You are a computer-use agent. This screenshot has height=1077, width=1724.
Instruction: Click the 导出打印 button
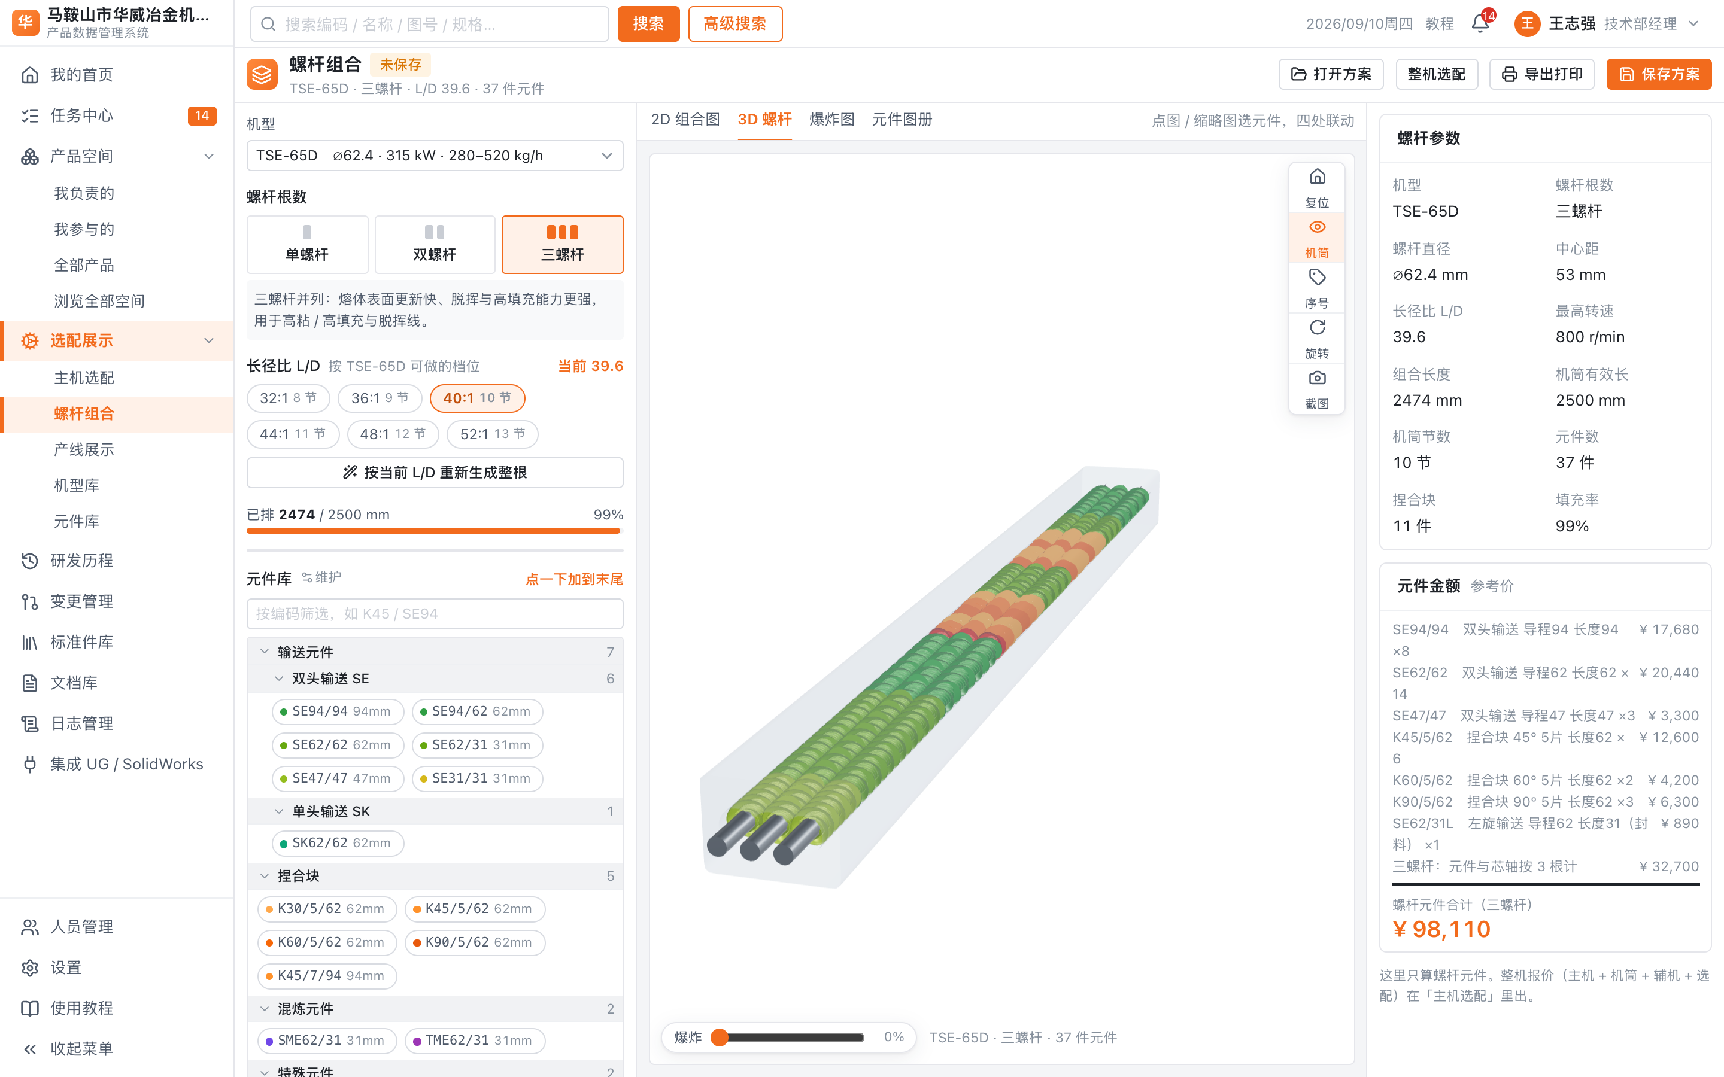[1541, 74]
